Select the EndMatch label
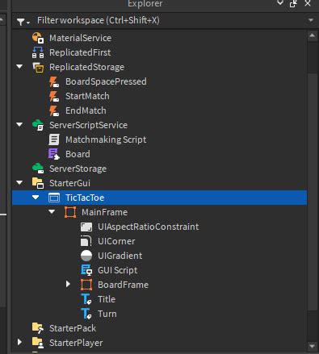The image size is (319, 354). (86, 110)
